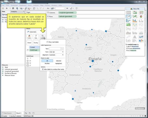
Task: Select the stacked bars chart in Show Me
Action: point(135,21)
